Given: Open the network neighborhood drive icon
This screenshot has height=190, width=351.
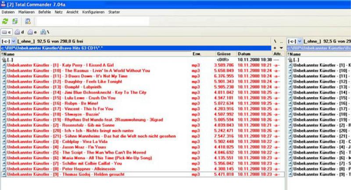Looking at the screenshot, I should 45,32.
